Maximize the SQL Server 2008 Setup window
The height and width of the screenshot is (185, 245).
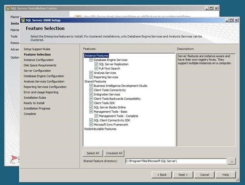pyautogui.click(x=232, y=20)
